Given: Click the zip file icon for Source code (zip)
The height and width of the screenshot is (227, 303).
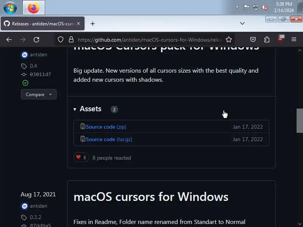Looking at the screenshot, I should click(x=83, y=127).
